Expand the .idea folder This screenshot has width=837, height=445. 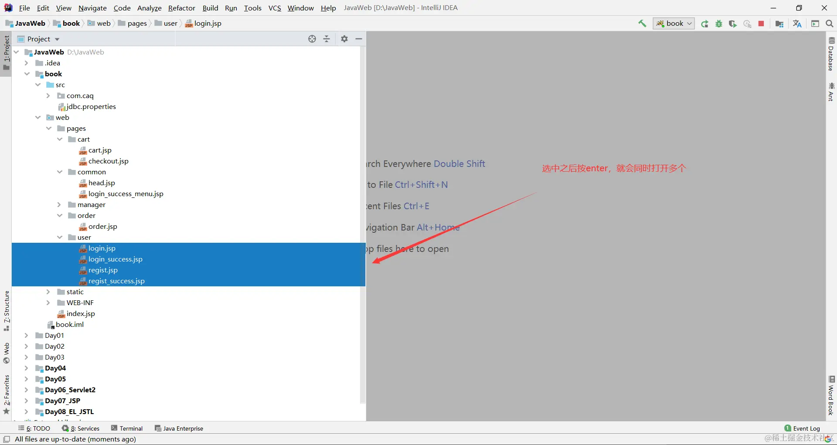tap(27, 63)
